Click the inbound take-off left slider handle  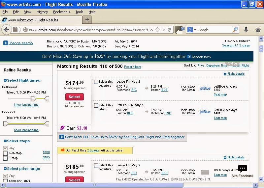(x=6, y=124)
